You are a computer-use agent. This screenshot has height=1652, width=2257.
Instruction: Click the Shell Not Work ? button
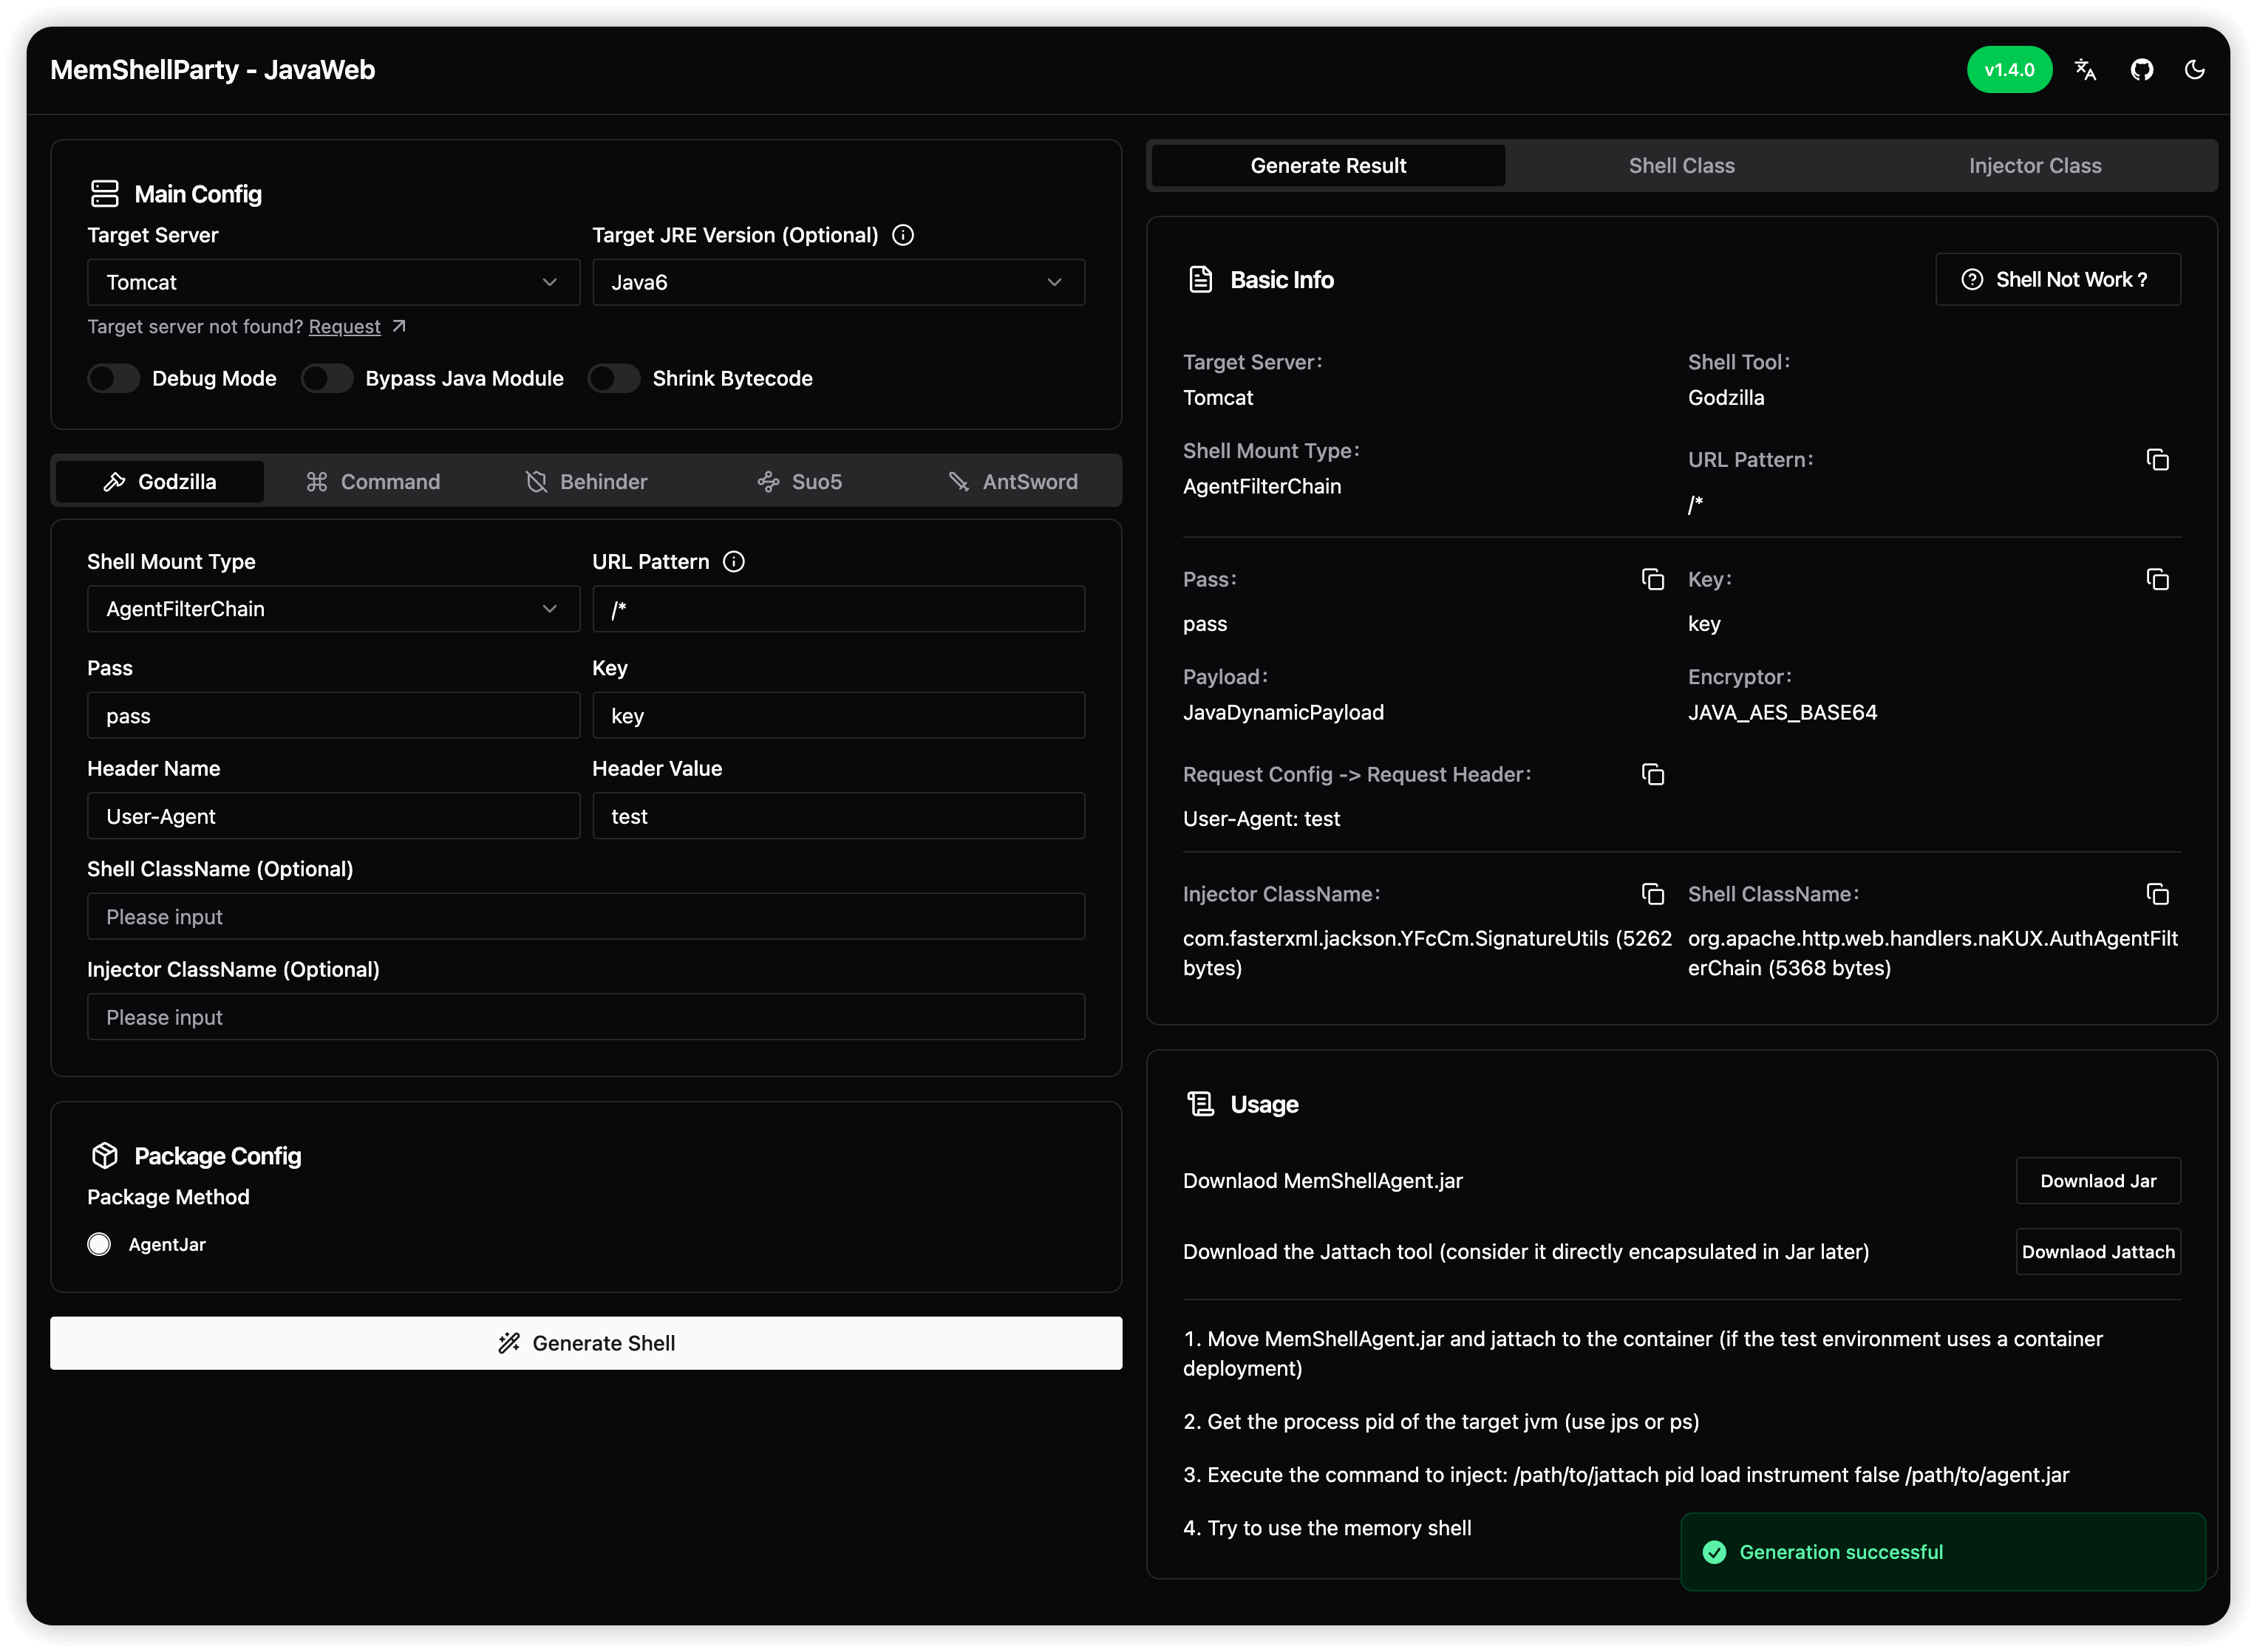click(2057, 280)
